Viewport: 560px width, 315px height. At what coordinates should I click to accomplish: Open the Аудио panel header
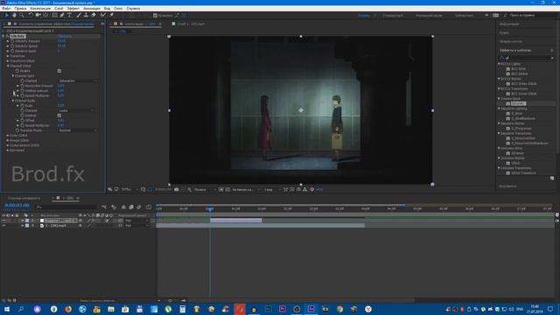tap(504, 32)
